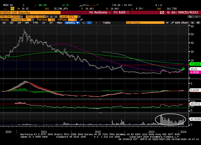The image size is (201, 145).
Task: Open the end date calendar picker
Action: tap(47, 17)
